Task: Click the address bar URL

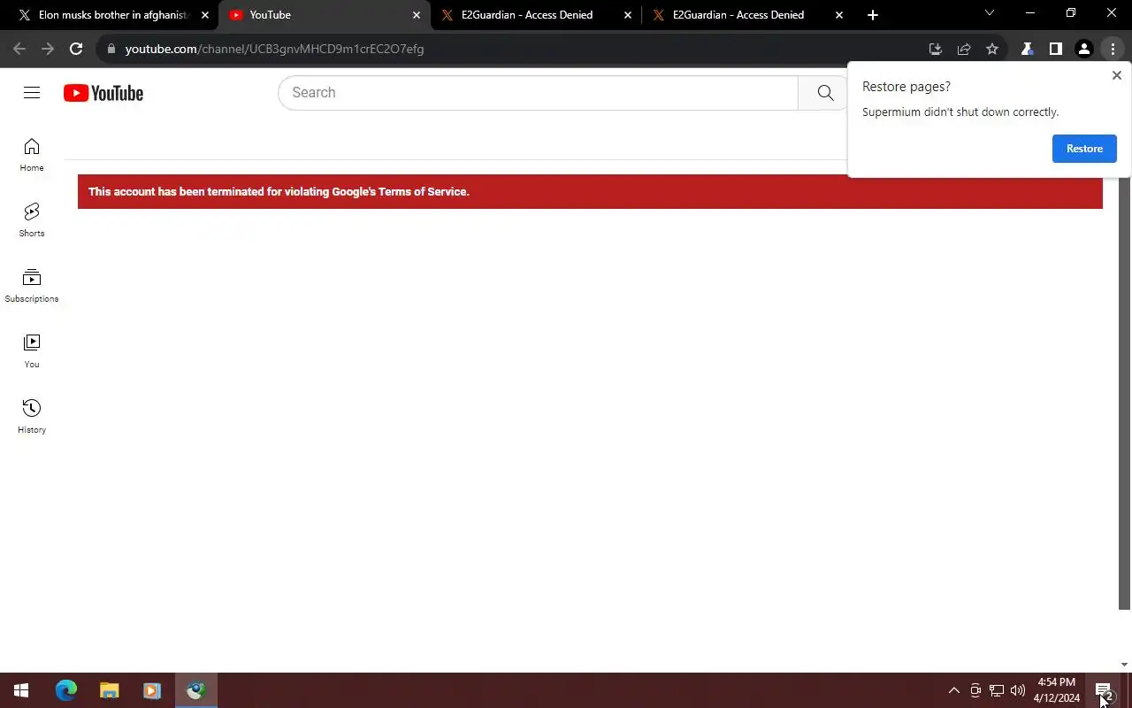Action: (274, 49)
